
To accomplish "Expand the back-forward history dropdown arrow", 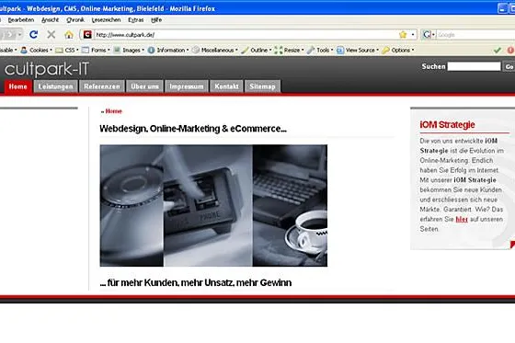I will [x=19, y=35].
